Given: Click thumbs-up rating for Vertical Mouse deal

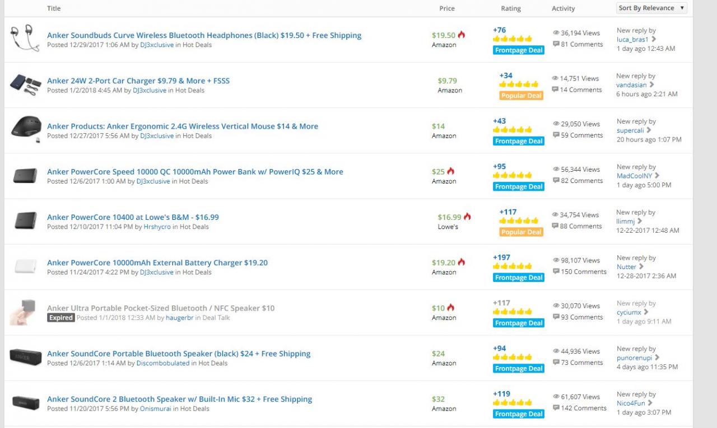Looking at the screenshot, I should (x=512, y=130).
